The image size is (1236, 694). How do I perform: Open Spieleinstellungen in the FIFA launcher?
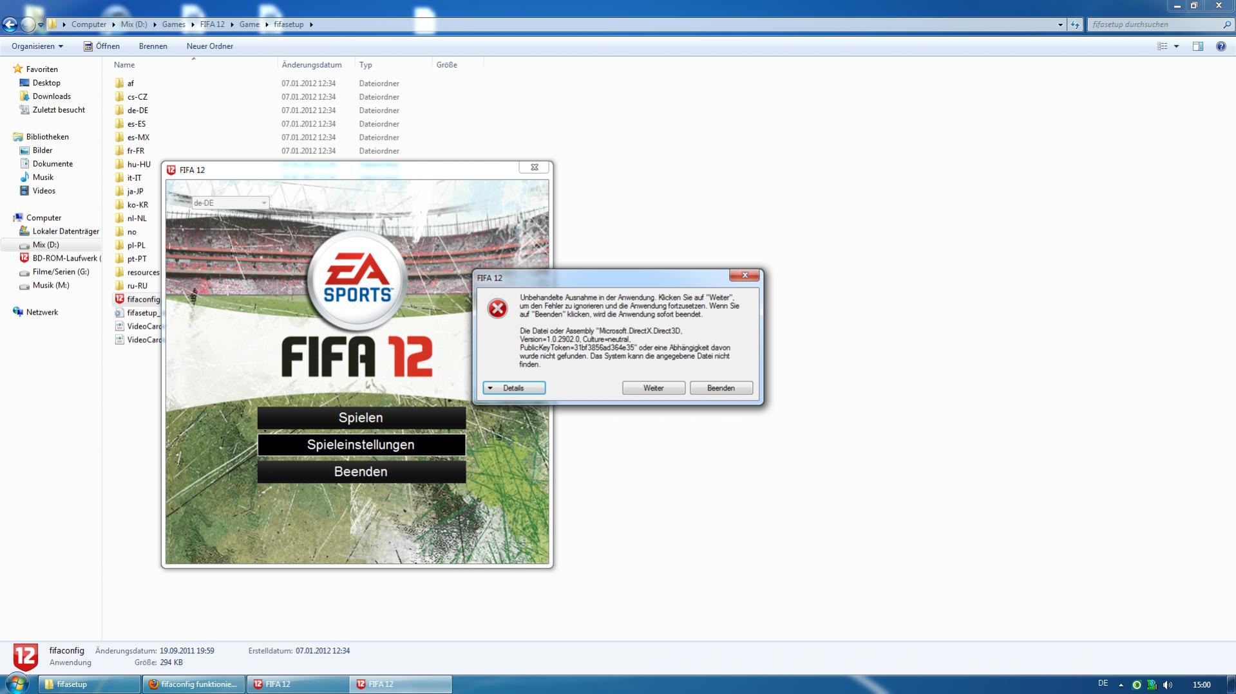point(361,444)
